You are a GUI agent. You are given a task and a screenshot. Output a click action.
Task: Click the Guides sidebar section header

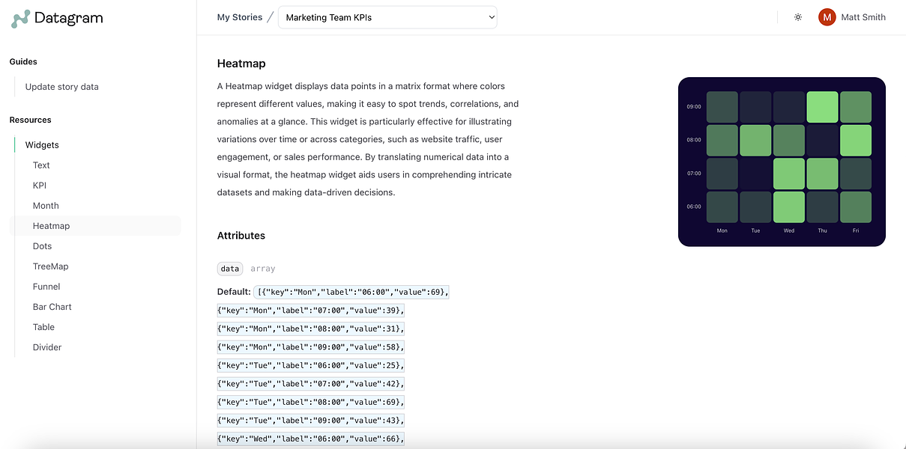click(x=23, y=62)
